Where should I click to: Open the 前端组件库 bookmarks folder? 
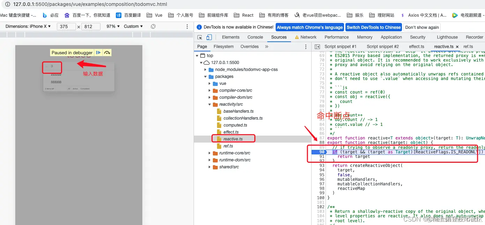[214, 15]
